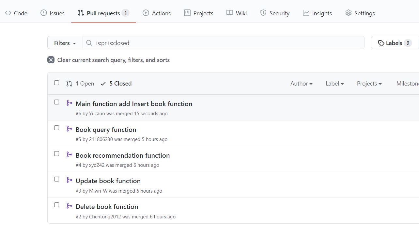Click the Labels tag icon
Viewport: 419px width, 237px height.
(381, 43)
